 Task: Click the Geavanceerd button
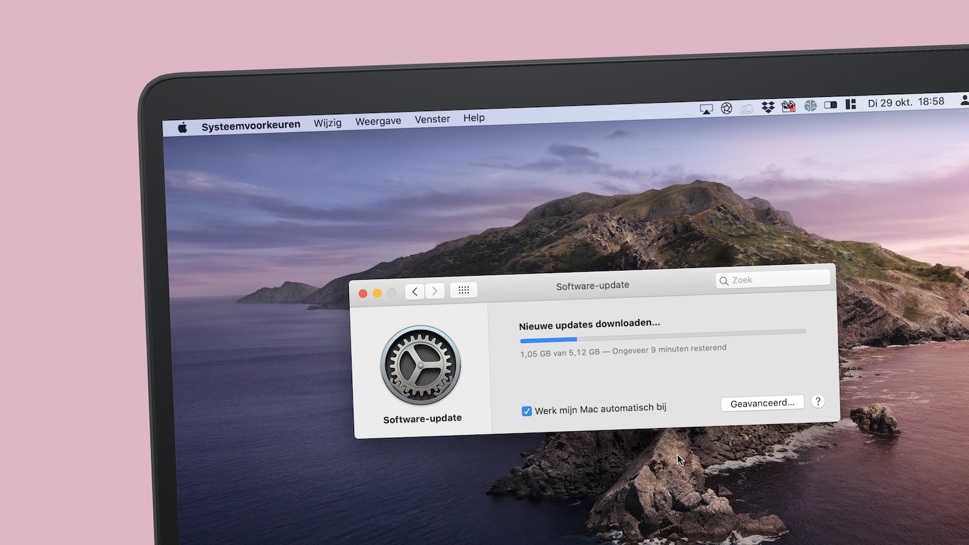click(x=762, y=403)
